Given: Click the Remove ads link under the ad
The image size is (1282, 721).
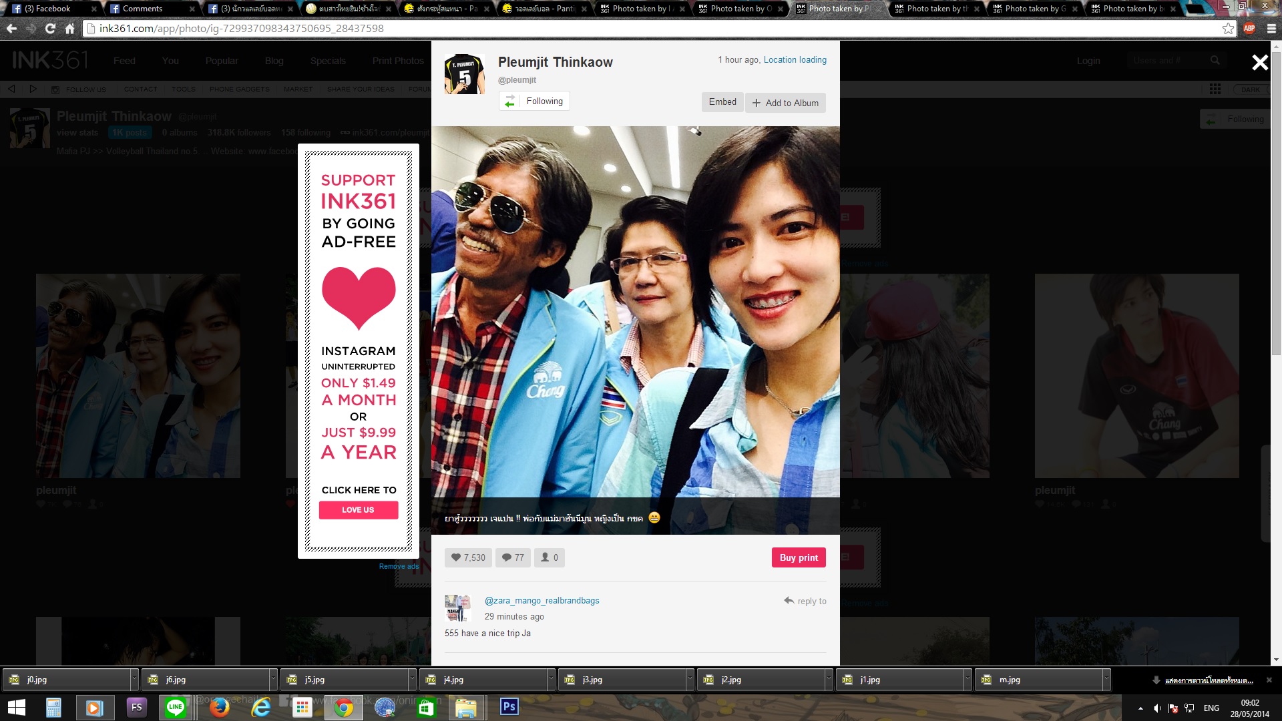Looking at the screenshot, I should coord(399,566).
